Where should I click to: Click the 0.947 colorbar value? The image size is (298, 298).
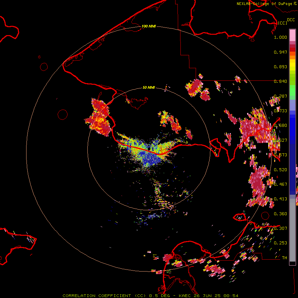pos(280,52)
